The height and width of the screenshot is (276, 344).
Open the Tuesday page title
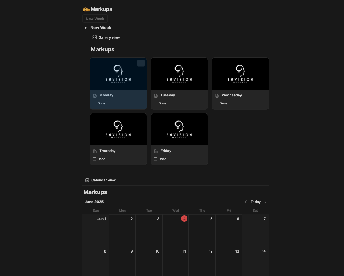pyautogui.click(x=168, y=95)
